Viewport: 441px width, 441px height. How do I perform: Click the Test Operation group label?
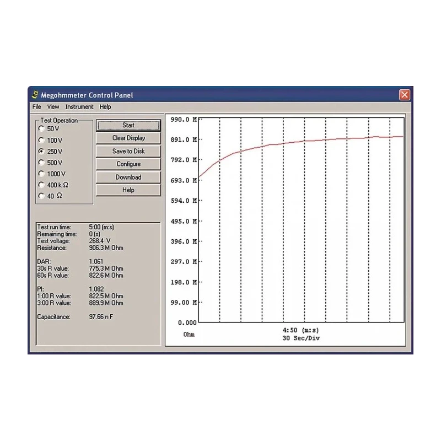point(59,120)
